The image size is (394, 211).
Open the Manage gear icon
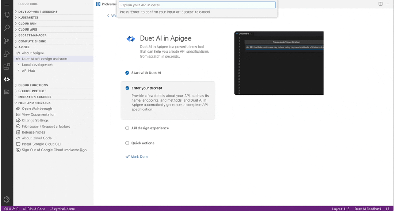tap(7, 199)
